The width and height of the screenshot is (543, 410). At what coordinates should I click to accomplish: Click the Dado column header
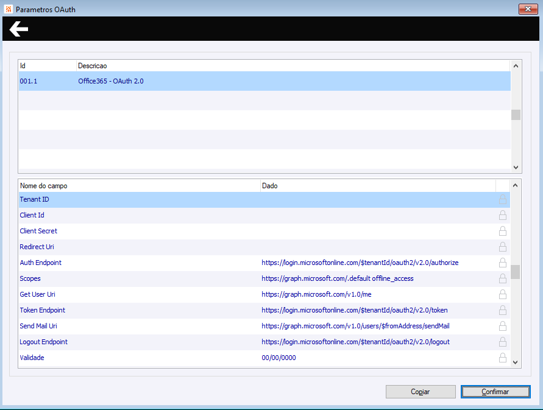point(378,186)
